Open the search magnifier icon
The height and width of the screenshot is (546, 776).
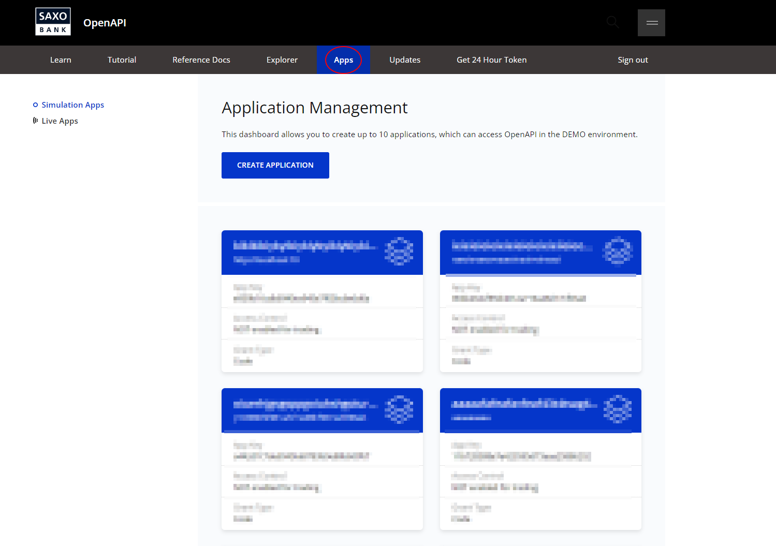click(x=612, y=22)
